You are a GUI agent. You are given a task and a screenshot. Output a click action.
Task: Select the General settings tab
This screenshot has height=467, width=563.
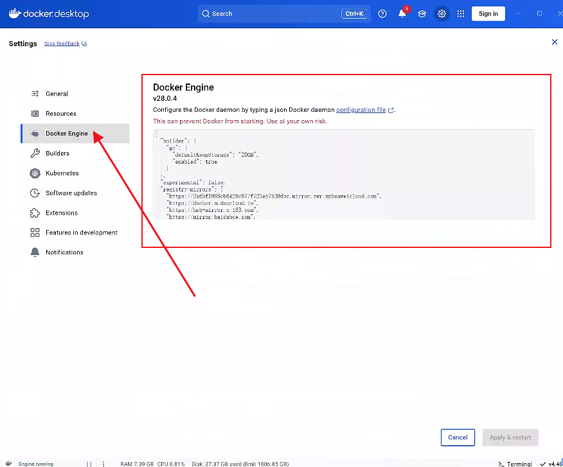[x=75, y=94]
